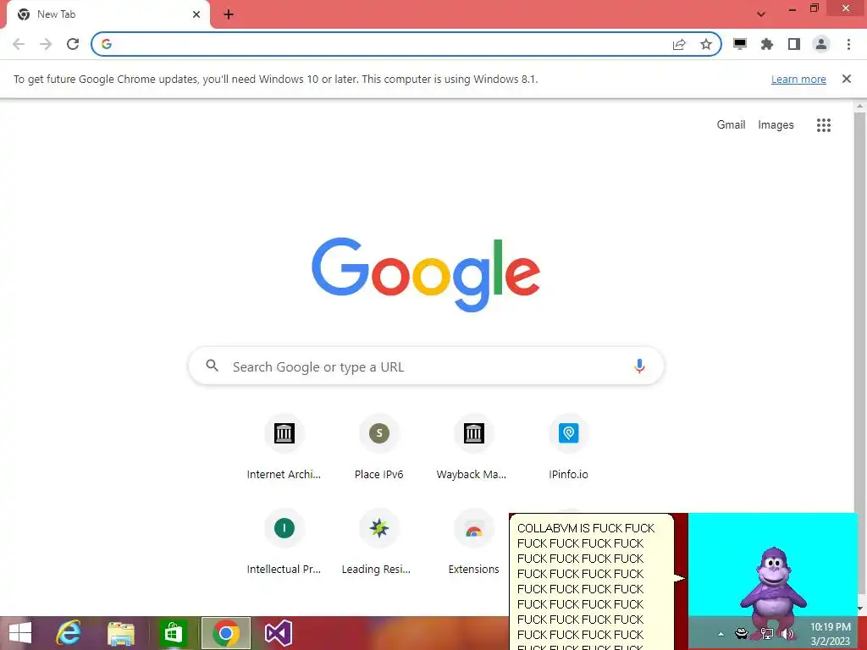Click the purple gorilla character

coord(773,592)
